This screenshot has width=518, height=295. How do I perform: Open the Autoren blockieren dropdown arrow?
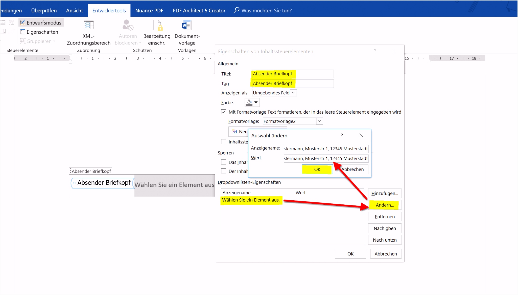tap(140, 43)
